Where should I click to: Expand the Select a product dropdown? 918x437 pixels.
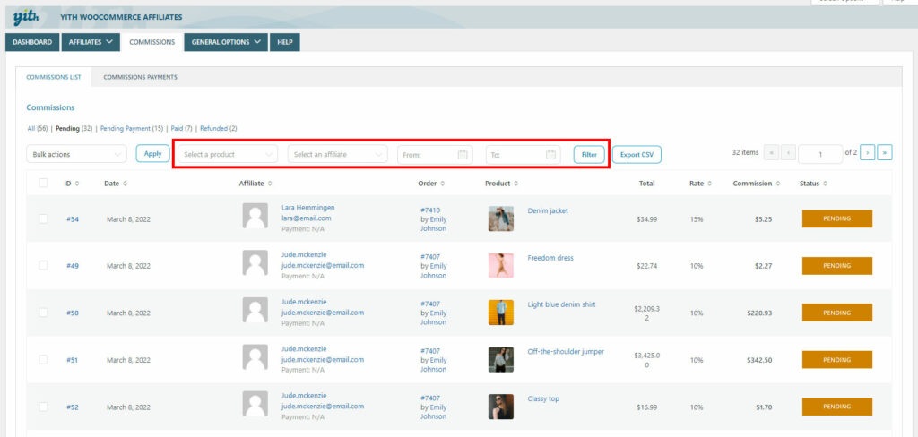[226, 154]
